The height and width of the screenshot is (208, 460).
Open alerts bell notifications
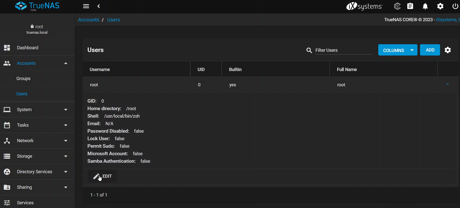425,6
